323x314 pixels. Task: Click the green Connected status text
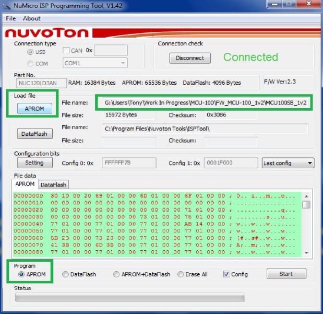pos(250,57)
